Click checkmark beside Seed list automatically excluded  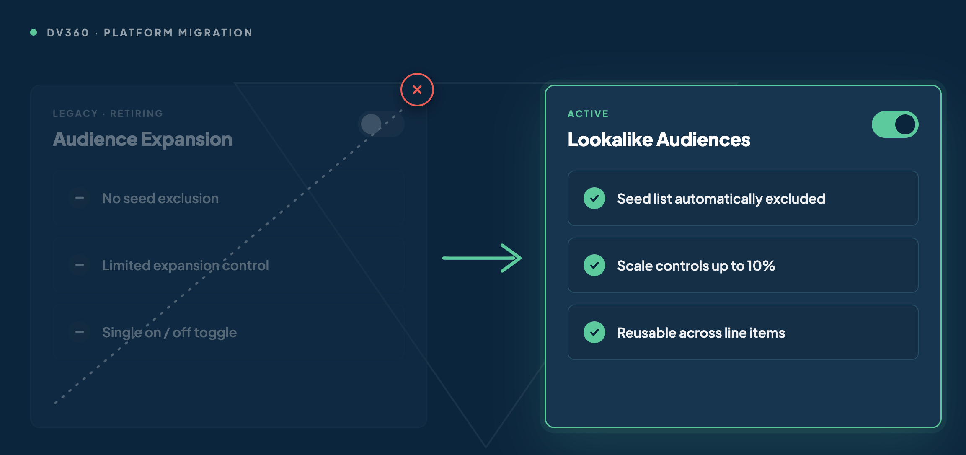(x=594, y=198)
